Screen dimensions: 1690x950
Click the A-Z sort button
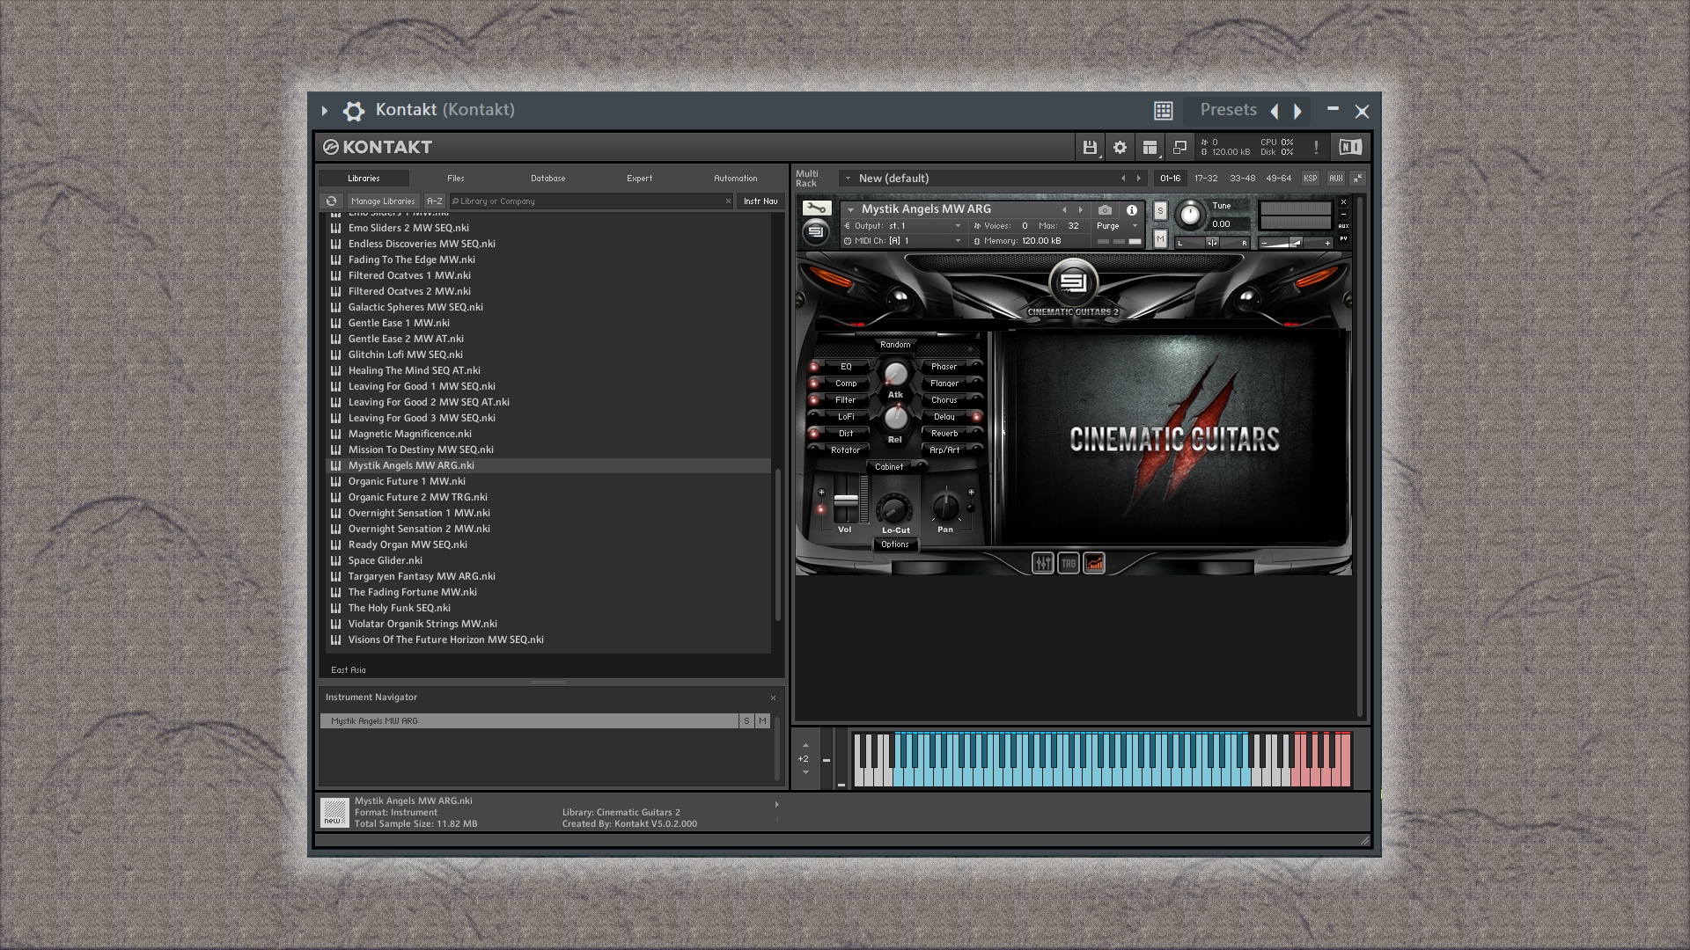click(434, 201)
